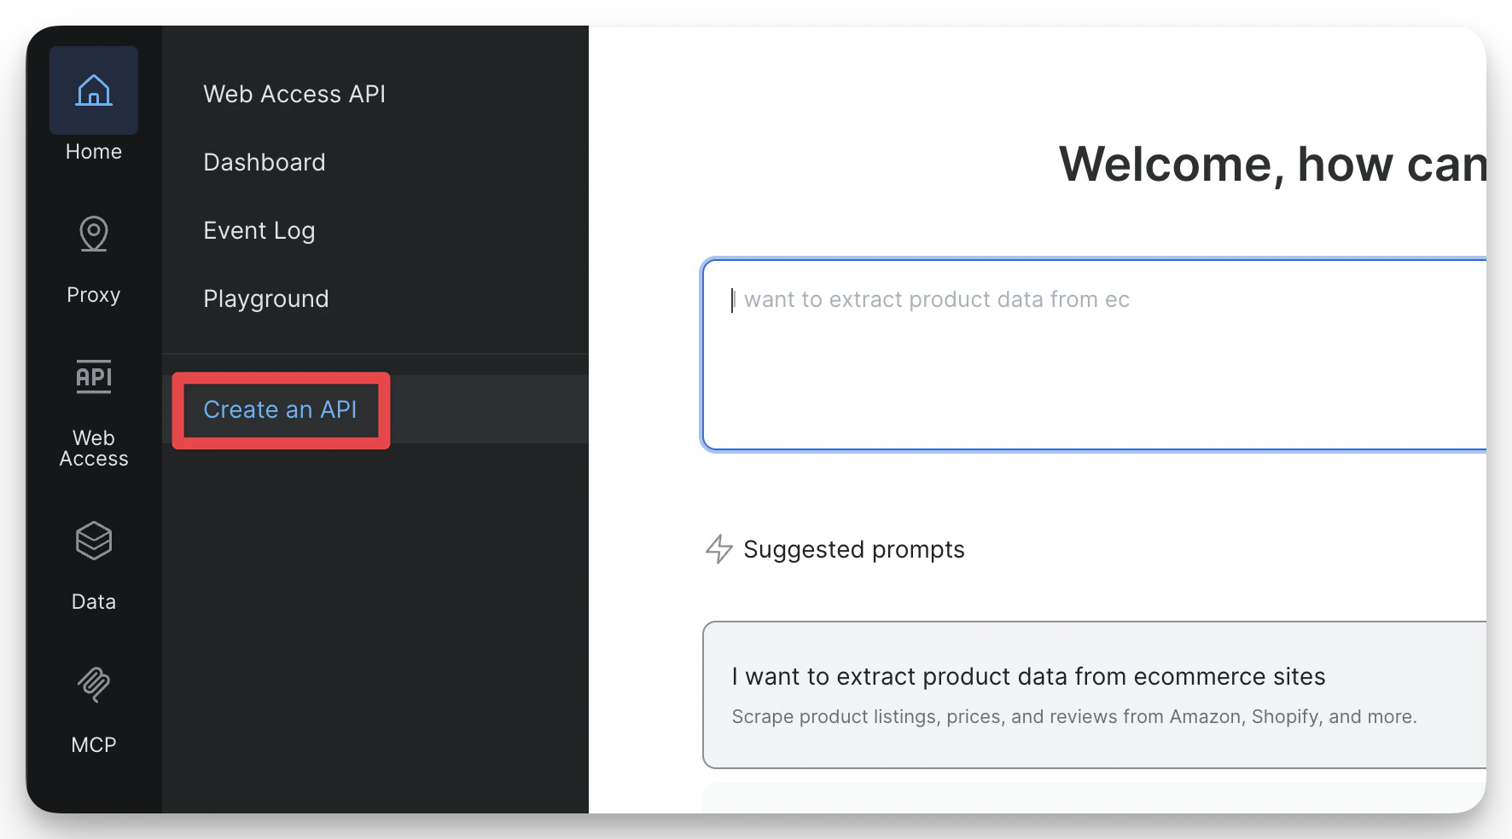This screenshot has width=1512, height=839.
Task: Click the location pin icon above Proxy
Action: click(x=93, y=233)
